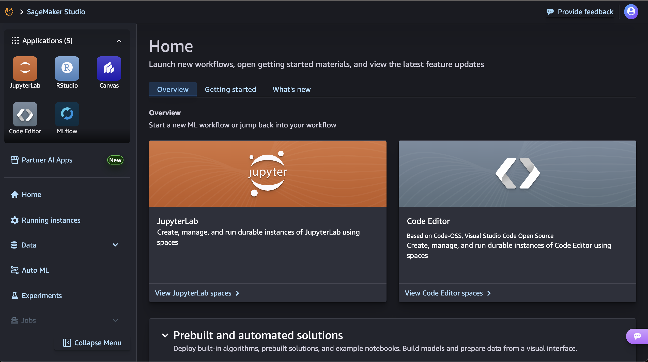
Task: Open the MLflow application
Action: (67, 114)
